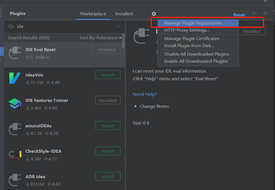
Task: Click the IdeaVim plugin logo
Action: 15,78
